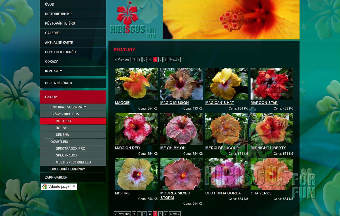Follow the MIDNIGHT LIBERTY product link
The image size is (340, 216).
[x=268, y=148]
